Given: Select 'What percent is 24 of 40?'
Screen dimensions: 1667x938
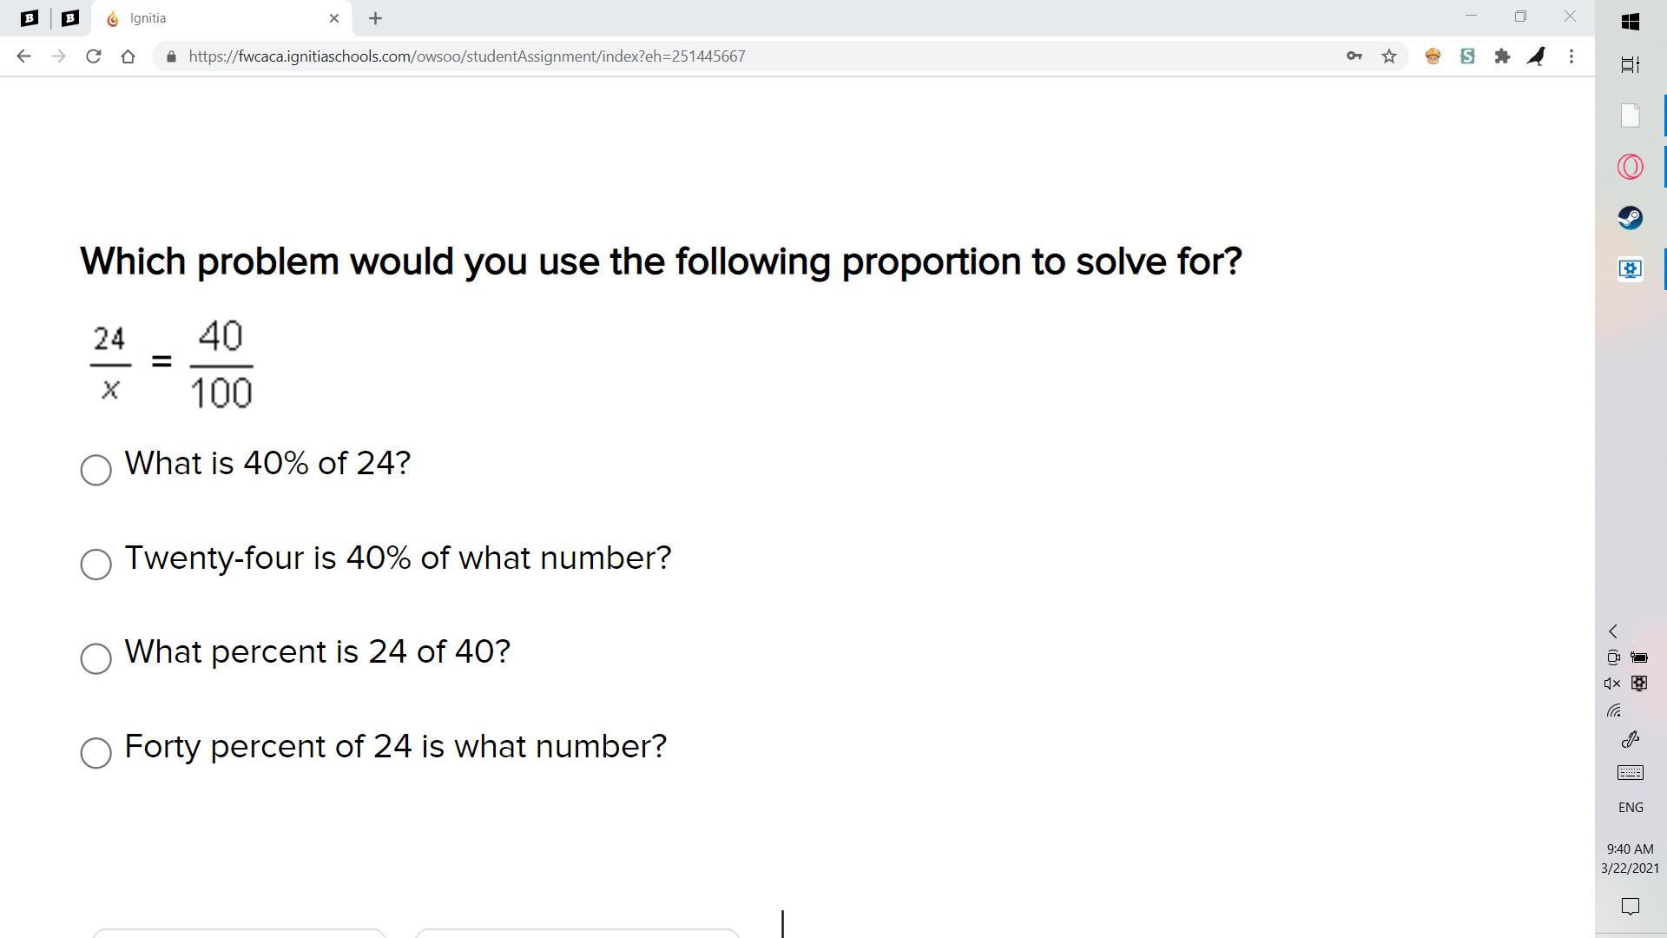Looking at the screenshot, I should [x=96, y=658].
